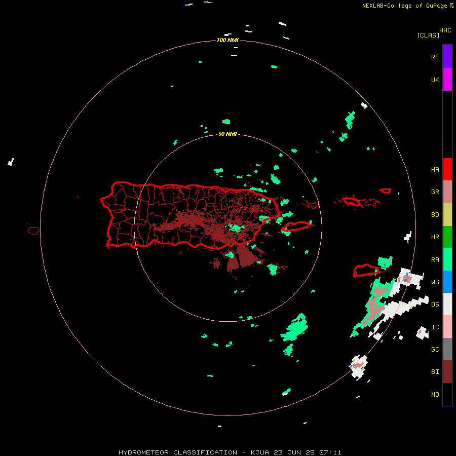Screen dimensions: 456x456
Task: Click the WS legend label
Action: [x=435, y=282]
